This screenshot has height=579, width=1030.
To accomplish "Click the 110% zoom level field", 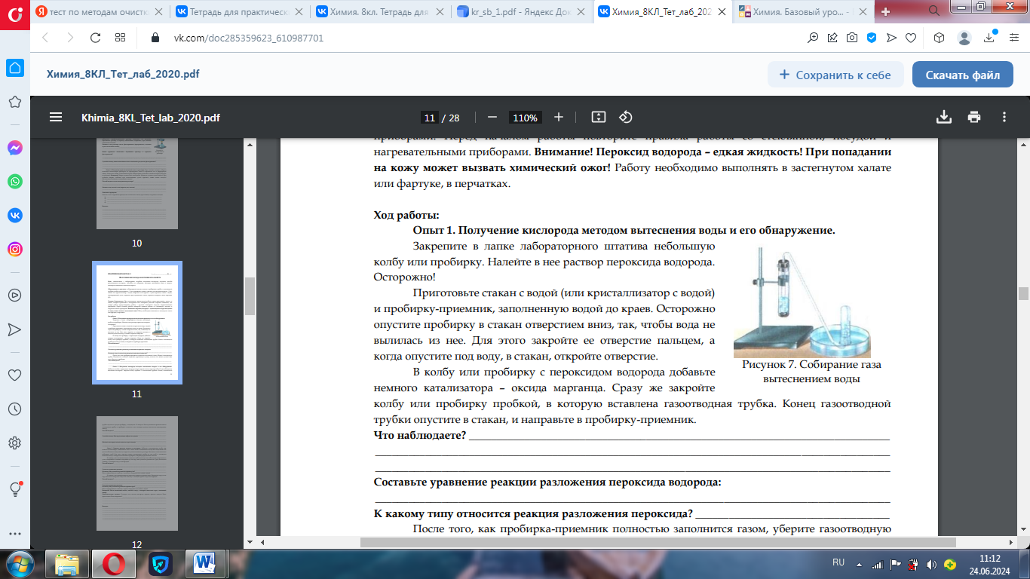I will (x=524, y=118).
